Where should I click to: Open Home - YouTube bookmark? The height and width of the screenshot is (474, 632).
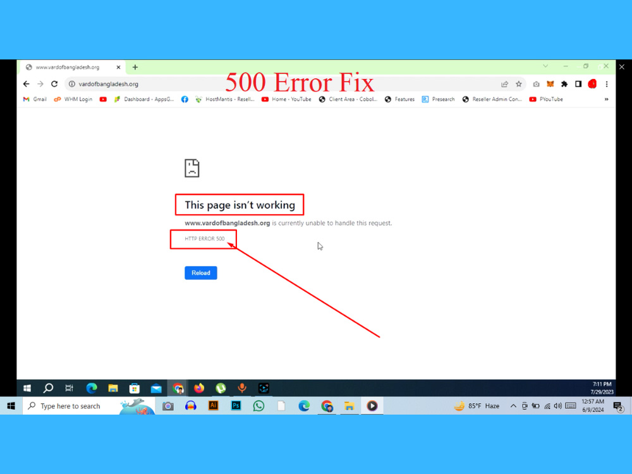tap(286, 99)
